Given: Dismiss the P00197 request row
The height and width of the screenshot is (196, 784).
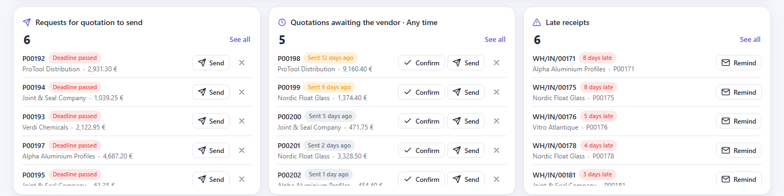Looking at the screenshot, I should tap(242, 150).
